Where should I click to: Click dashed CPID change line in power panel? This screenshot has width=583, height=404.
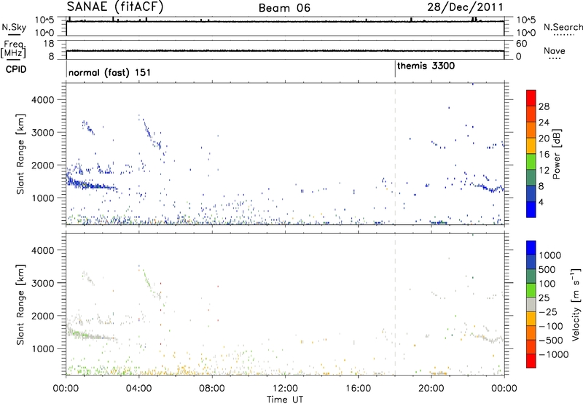click(395, 154)
